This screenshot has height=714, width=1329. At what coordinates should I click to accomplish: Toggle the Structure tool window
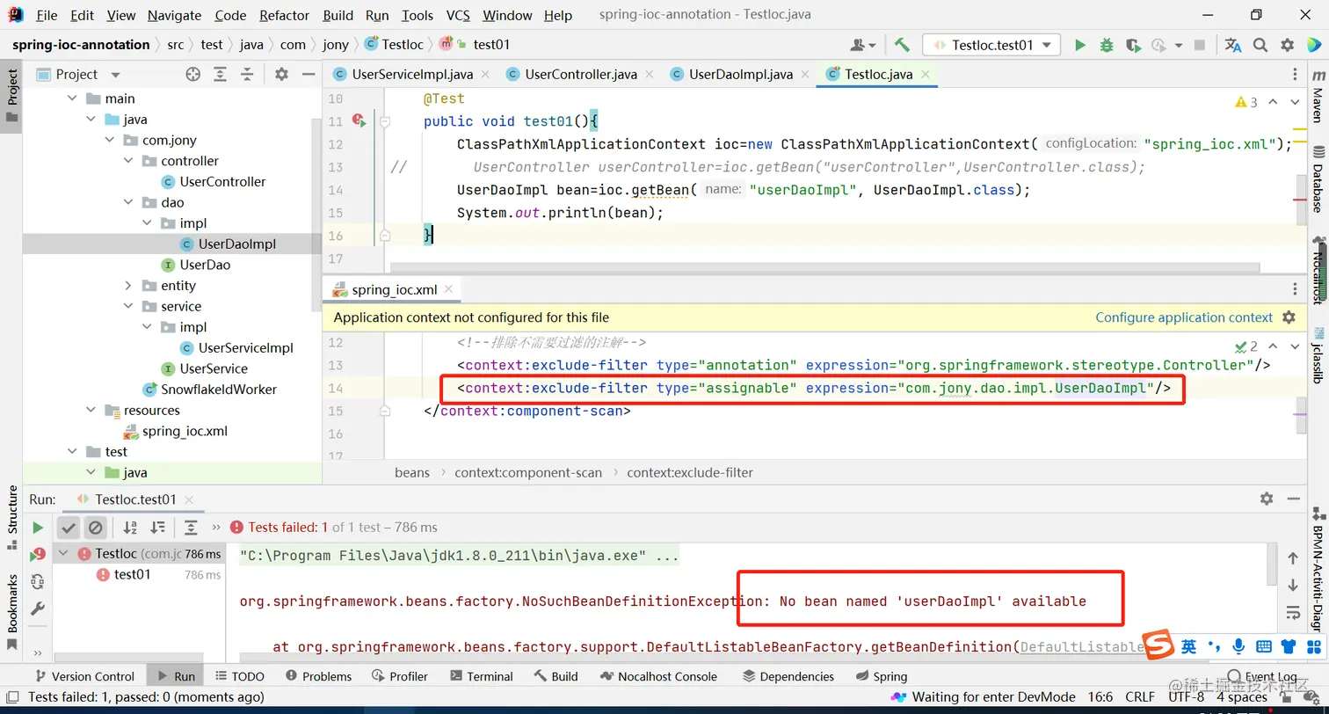[x=12, y=516]
